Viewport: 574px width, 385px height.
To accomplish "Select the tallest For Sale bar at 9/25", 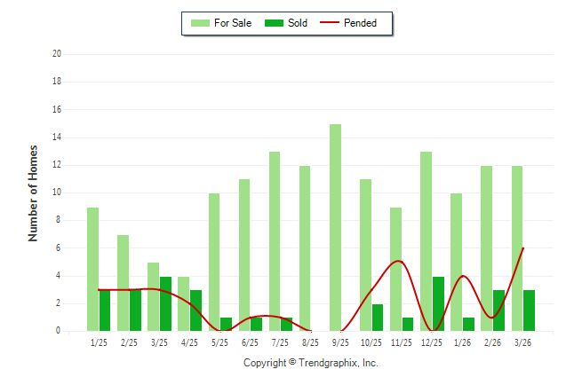I will pyautogui.click(x=335, y=227).
